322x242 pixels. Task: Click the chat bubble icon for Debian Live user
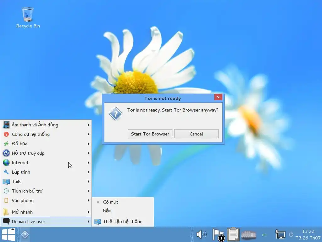click(6, 221)
